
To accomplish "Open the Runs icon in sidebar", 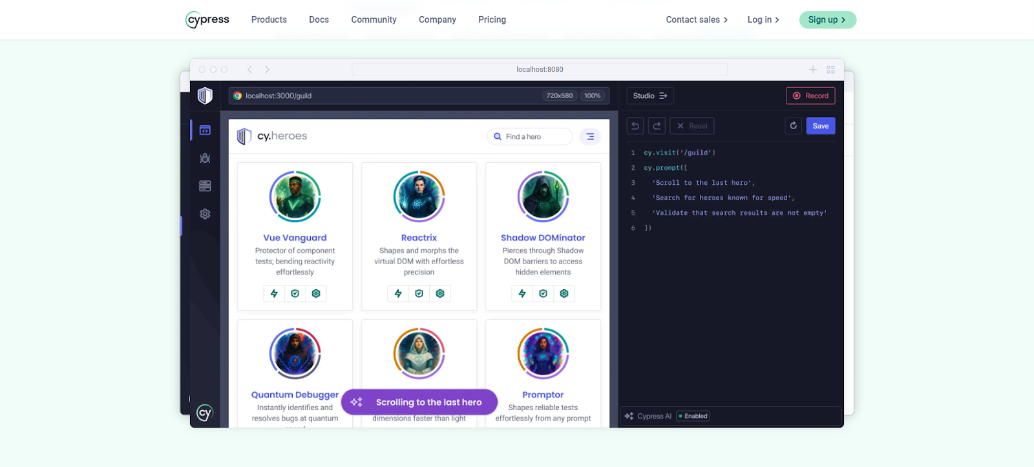I will pos(205,186).
